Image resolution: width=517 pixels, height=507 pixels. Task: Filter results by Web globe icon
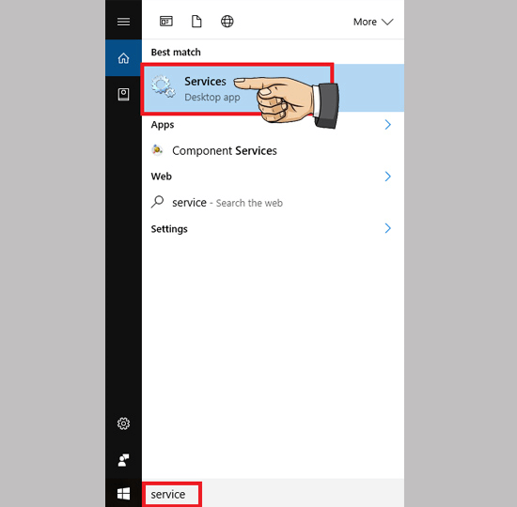pos(227,22)
